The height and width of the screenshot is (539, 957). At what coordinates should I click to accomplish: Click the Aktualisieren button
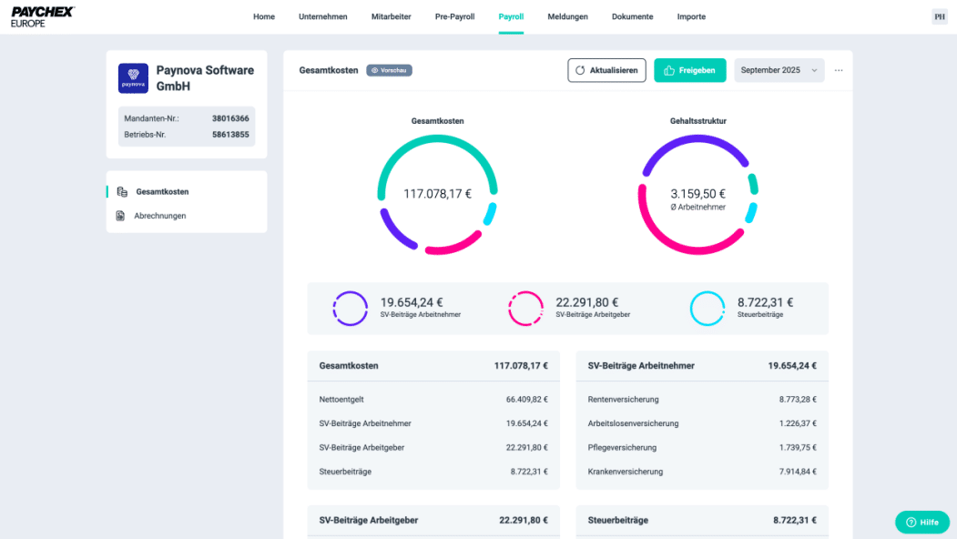tap(606, 70)
